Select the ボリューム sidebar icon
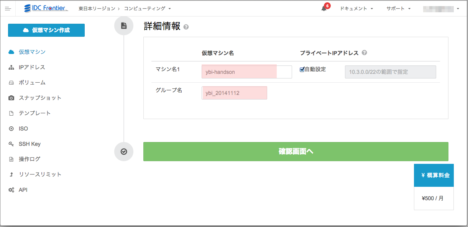This screenshot has width=468, height=227. (x=12, y=82)
